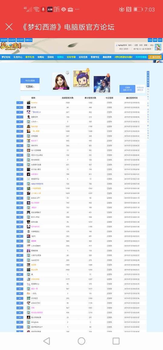
Task: Click the orange 每日签到 button
Action: (x=155, y=57)
